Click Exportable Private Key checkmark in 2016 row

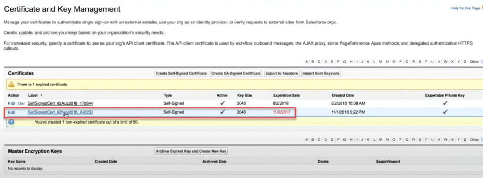(445, 112)
